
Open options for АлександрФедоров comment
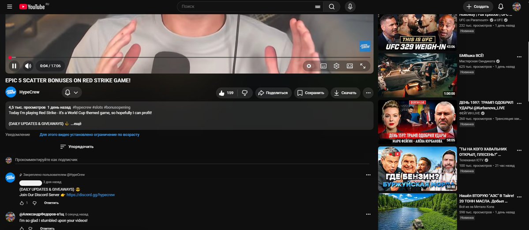[x=368, y=214]
